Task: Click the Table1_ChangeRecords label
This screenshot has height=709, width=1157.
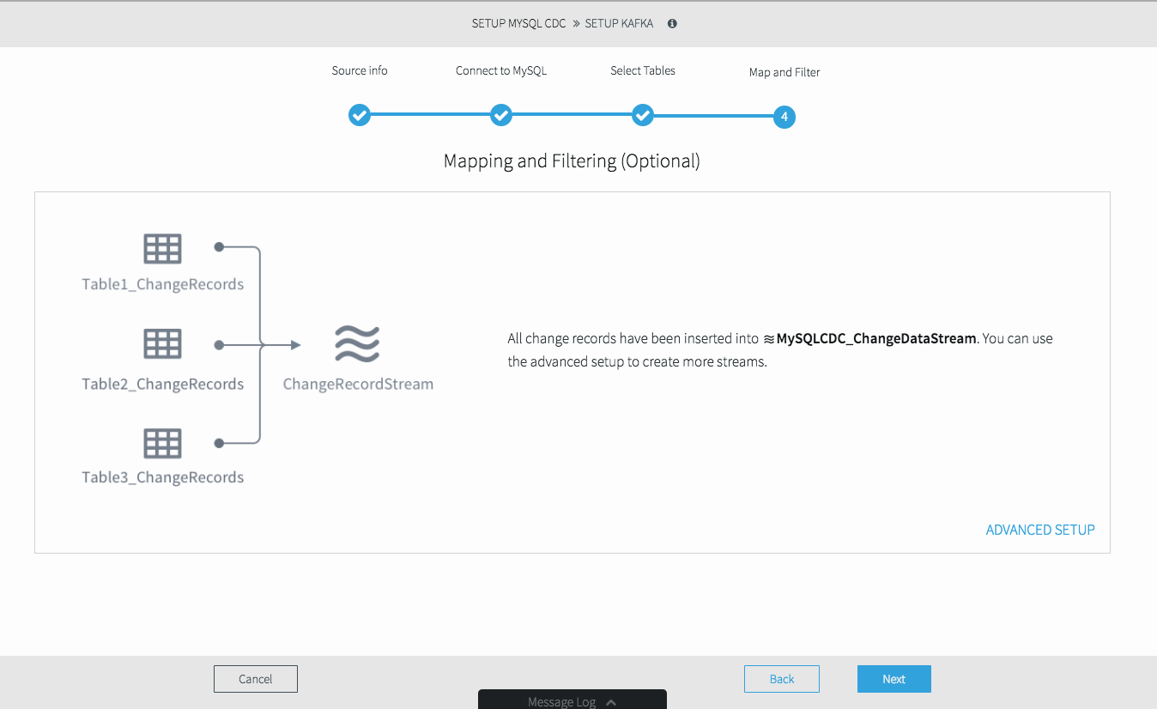Action: (x=163, y=284)
